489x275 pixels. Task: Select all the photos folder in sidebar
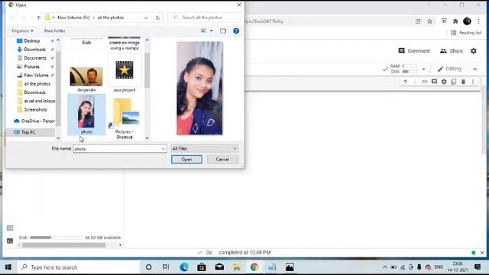coord(37,84)
